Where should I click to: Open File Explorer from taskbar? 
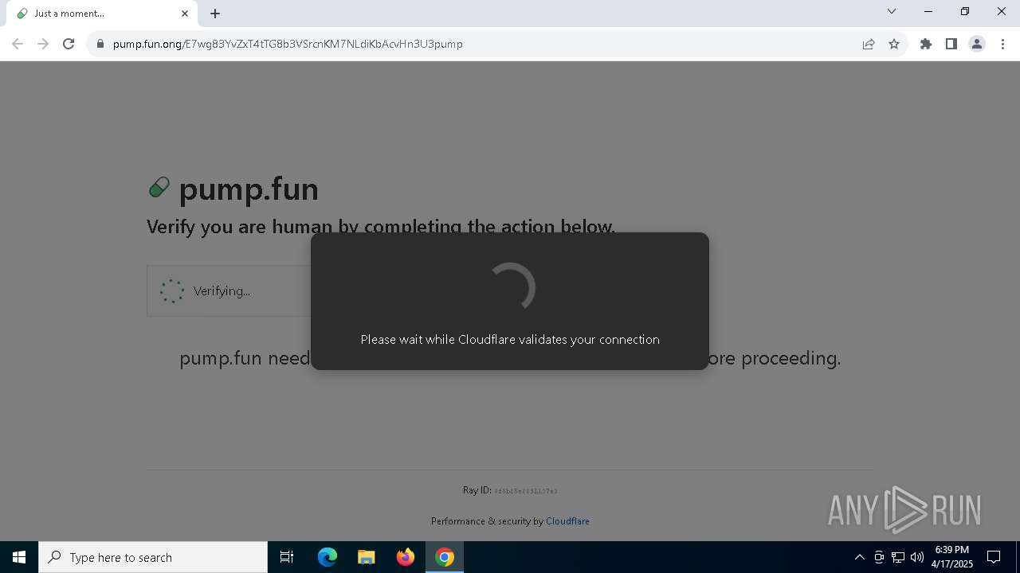(x=366, y=557)
